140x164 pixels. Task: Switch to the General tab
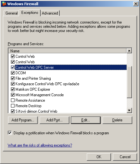(11, 13)
